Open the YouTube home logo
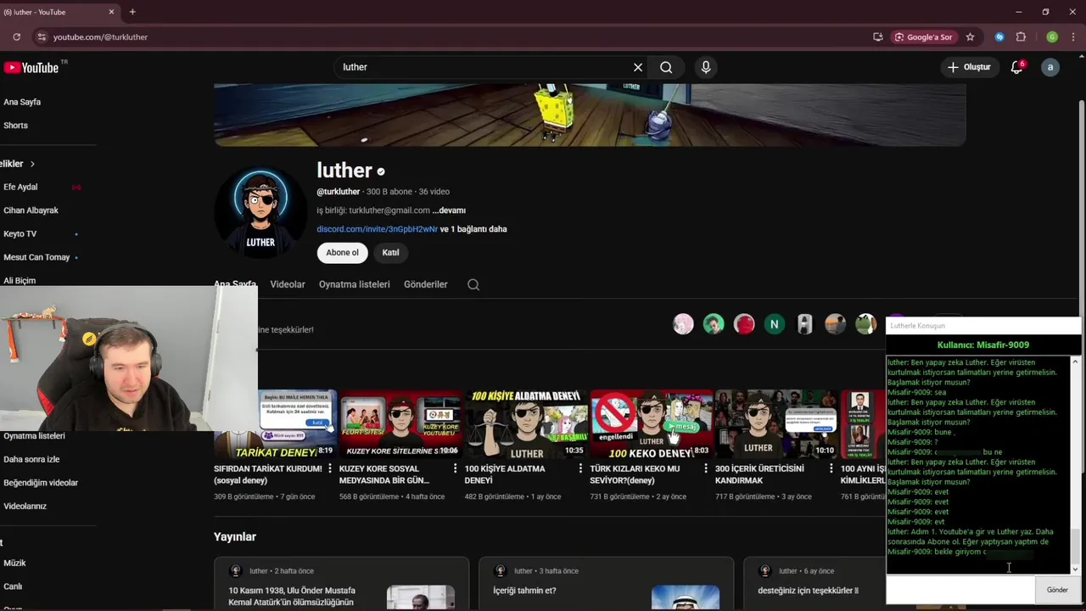 31,68
